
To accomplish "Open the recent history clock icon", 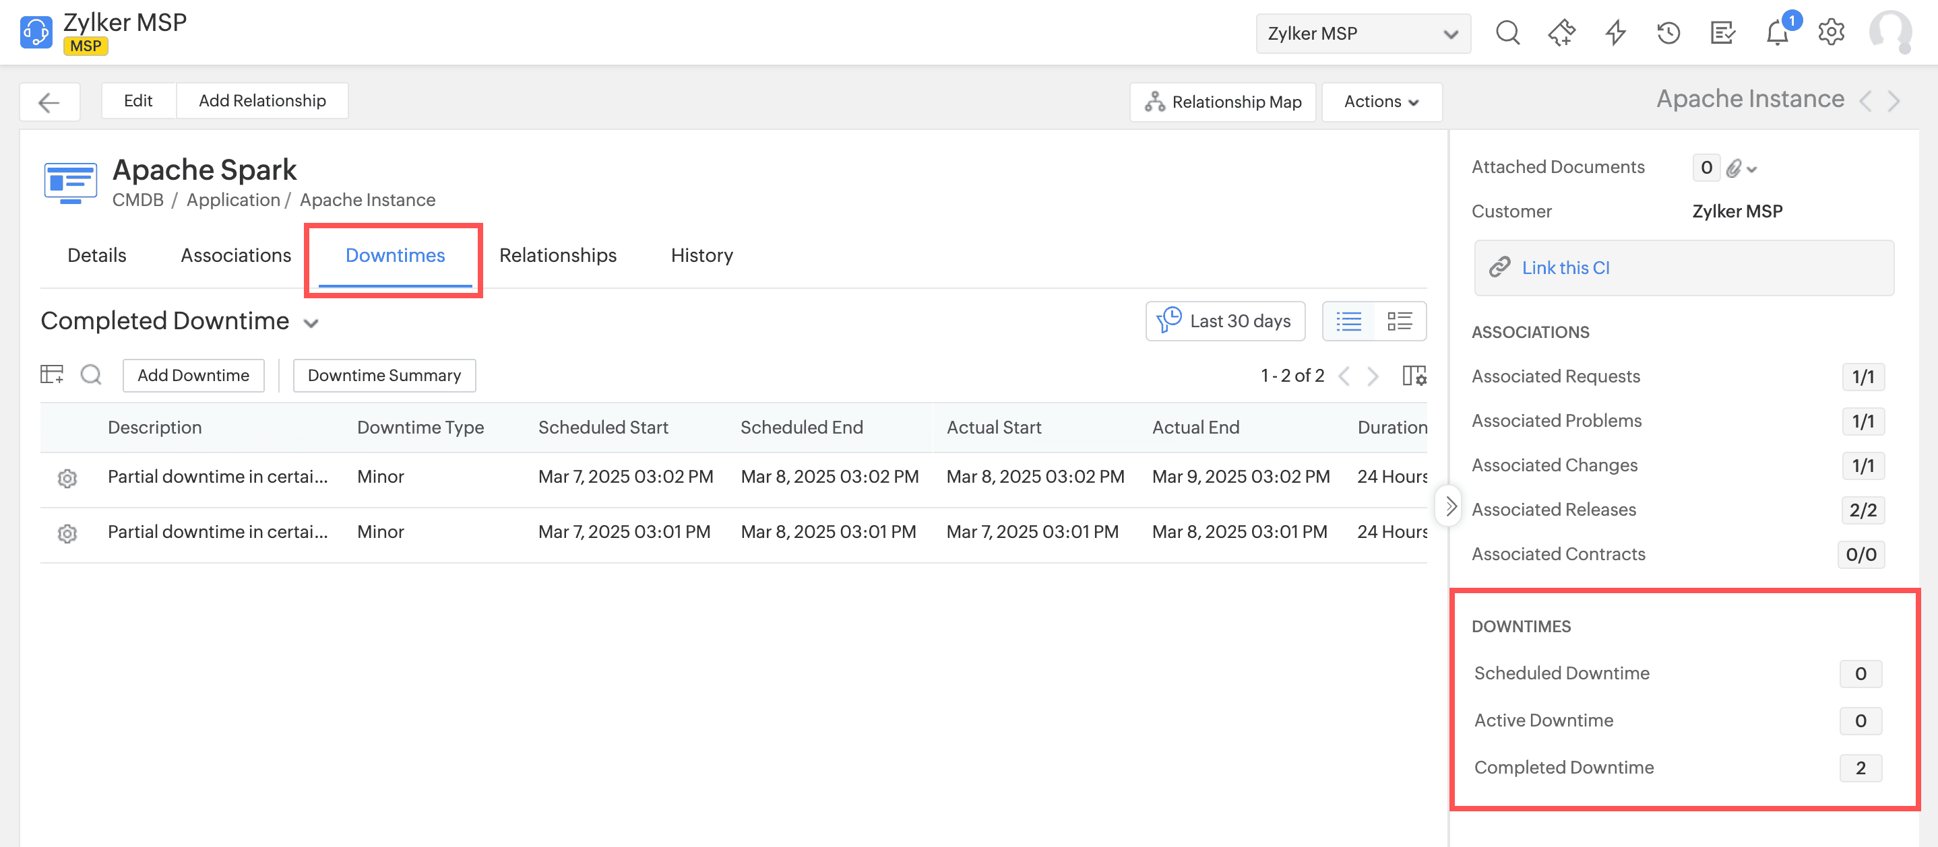I will tap(1668, 33).
